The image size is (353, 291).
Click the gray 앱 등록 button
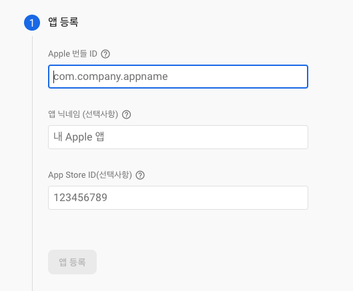click(x=72, y=262)
